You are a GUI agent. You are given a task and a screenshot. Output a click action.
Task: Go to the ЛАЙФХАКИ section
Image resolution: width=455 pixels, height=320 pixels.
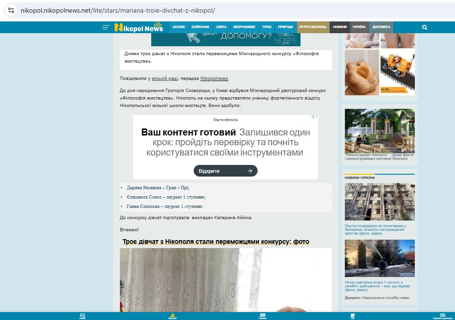(x=200, y=27)
